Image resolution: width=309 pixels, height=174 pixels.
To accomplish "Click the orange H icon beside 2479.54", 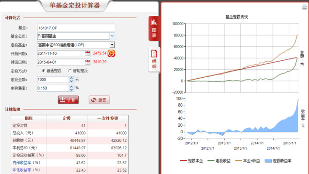I will 111,53.
